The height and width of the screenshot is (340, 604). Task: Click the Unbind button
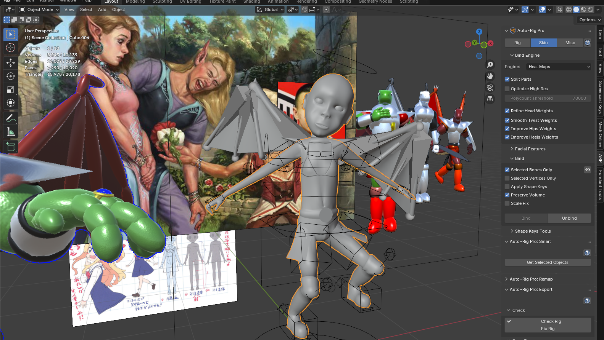point(569,218)
